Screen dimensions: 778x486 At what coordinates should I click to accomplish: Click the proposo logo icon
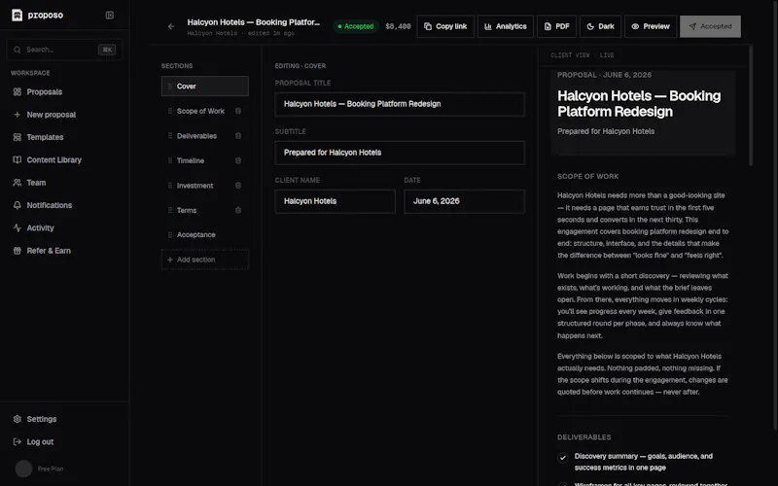point(17,15)
